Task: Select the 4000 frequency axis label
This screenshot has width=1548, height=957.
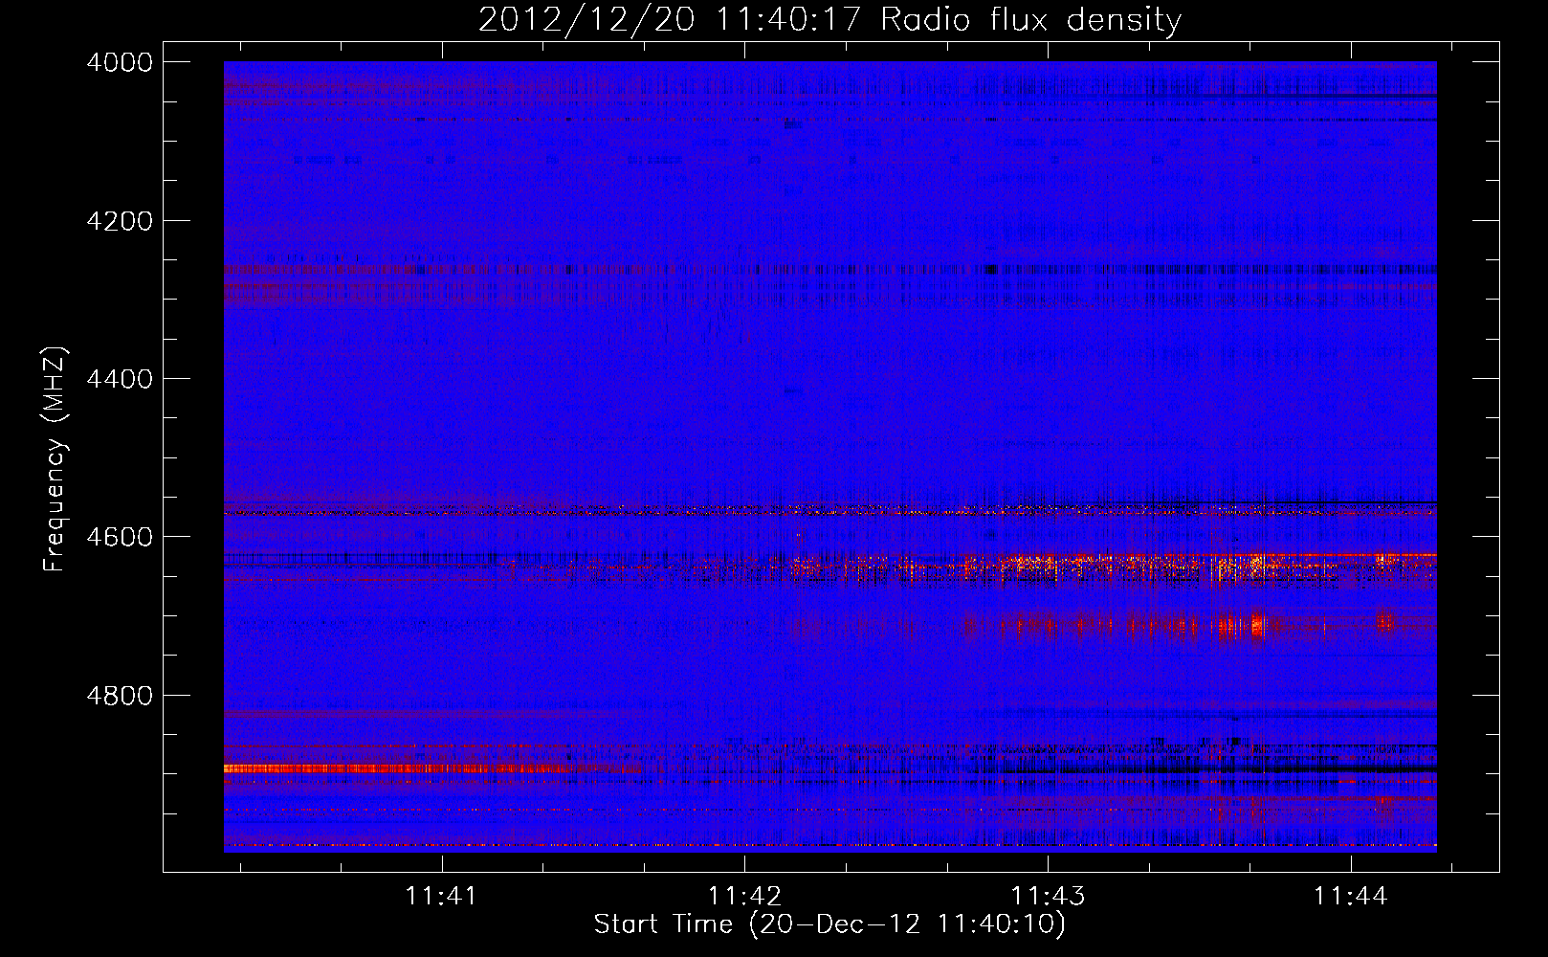Action: pos(120,62)
